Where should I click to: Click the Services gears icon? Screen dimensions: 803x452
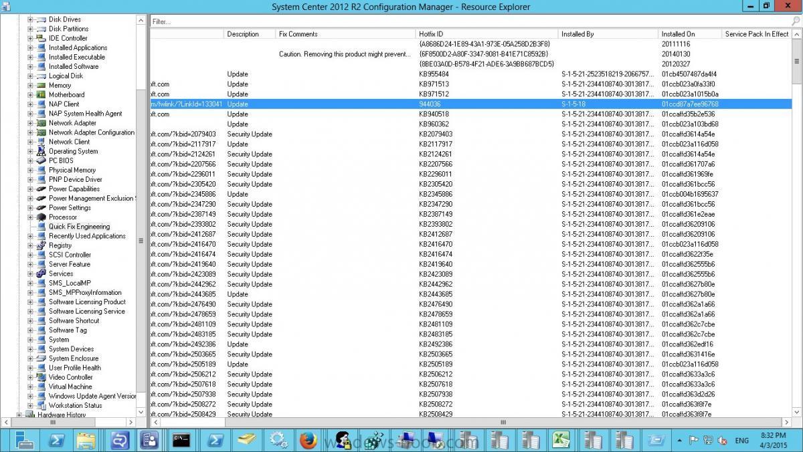pos(41,273)
